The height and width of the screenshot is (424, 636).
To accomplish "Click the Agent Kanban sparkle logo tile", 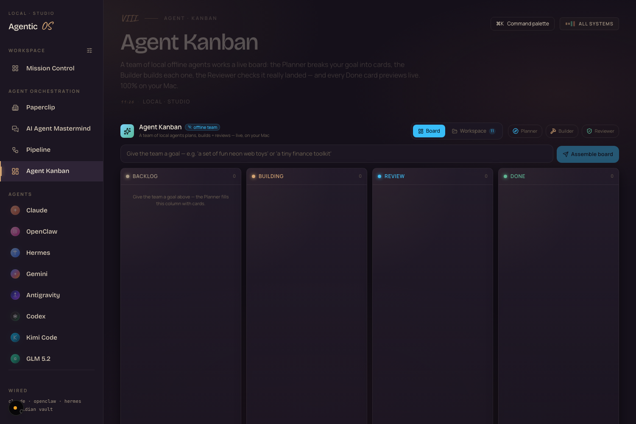I will [127, 131].
